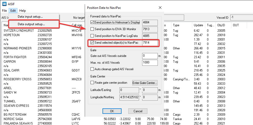
Task: Sort by the Update column header
Action: [198, 25]
